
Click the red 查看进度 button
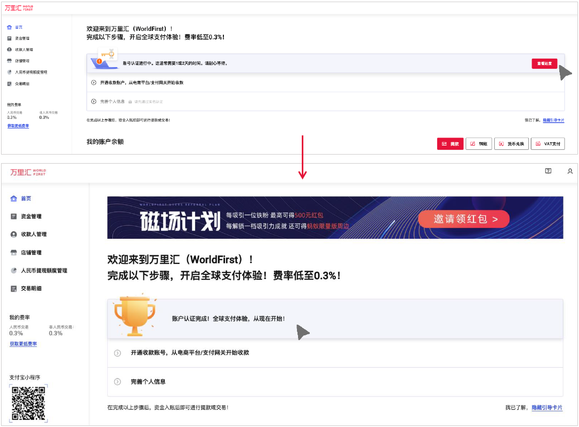pyautogui.click(x=544, y=63)
